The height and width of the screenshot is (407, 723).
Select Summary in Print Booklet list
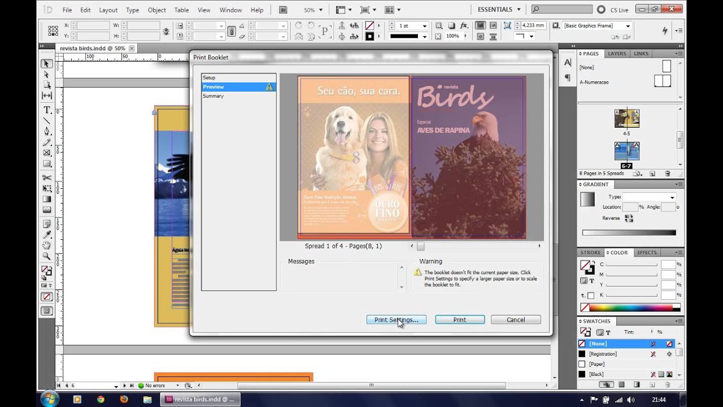pyautogui.click(x=238, y=96)
